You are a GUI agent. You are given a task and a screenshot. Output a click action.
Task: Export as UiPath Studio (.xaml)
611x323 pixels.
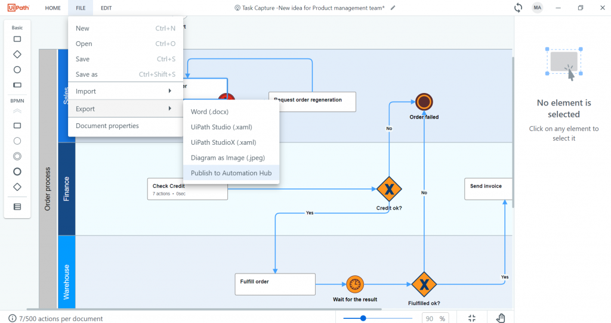click(231, 127)
